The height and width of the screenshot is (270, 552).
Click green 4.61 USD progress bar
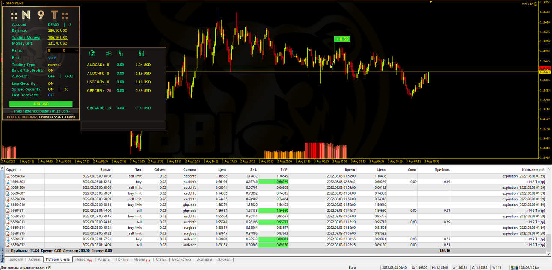pyautogui.click(x=41, y=104)
